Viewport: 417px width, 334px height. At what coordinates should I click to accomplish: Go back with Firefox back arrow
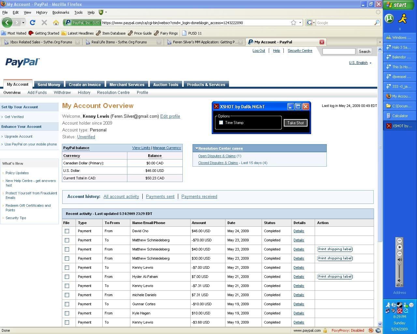click(7, 23)
